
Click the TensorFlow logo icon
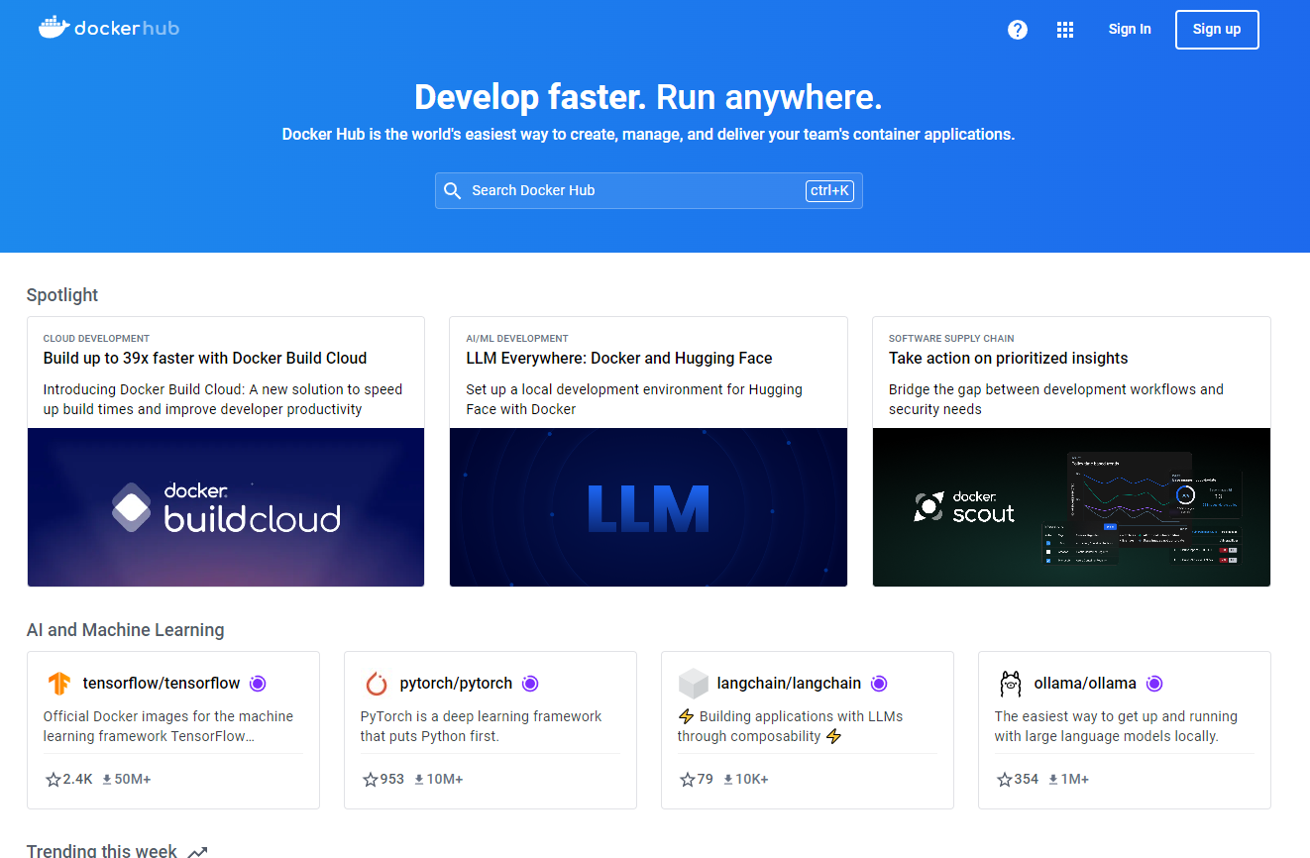point(59,684)
